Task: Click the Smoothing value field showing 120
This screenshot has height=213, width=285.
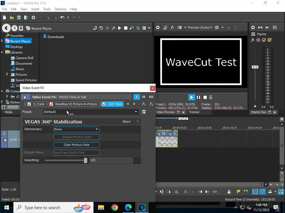Action: (x=111, y=160)
